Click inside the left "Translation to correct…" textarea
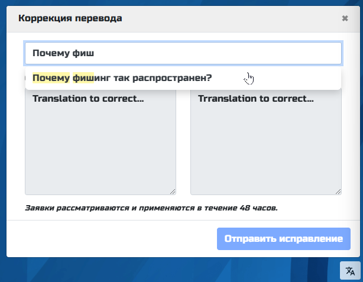 [101, 148]
